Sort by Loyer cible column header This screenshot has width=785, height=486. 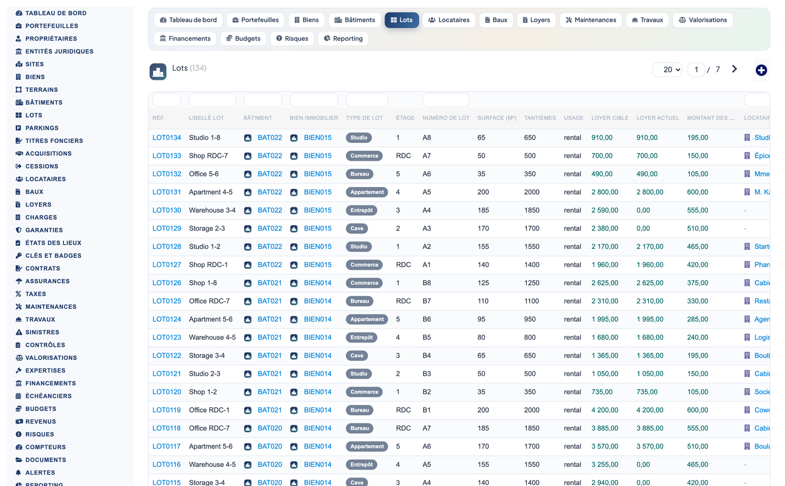tap(610, 118)
